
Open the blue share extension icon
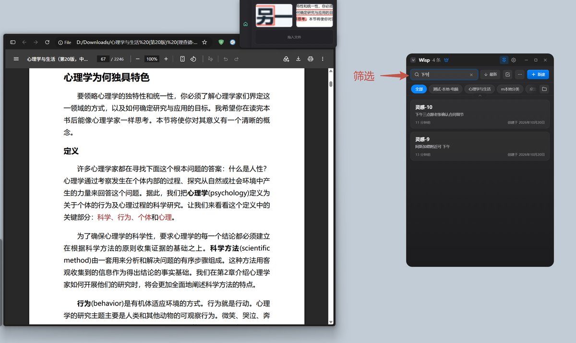[233, 42]
